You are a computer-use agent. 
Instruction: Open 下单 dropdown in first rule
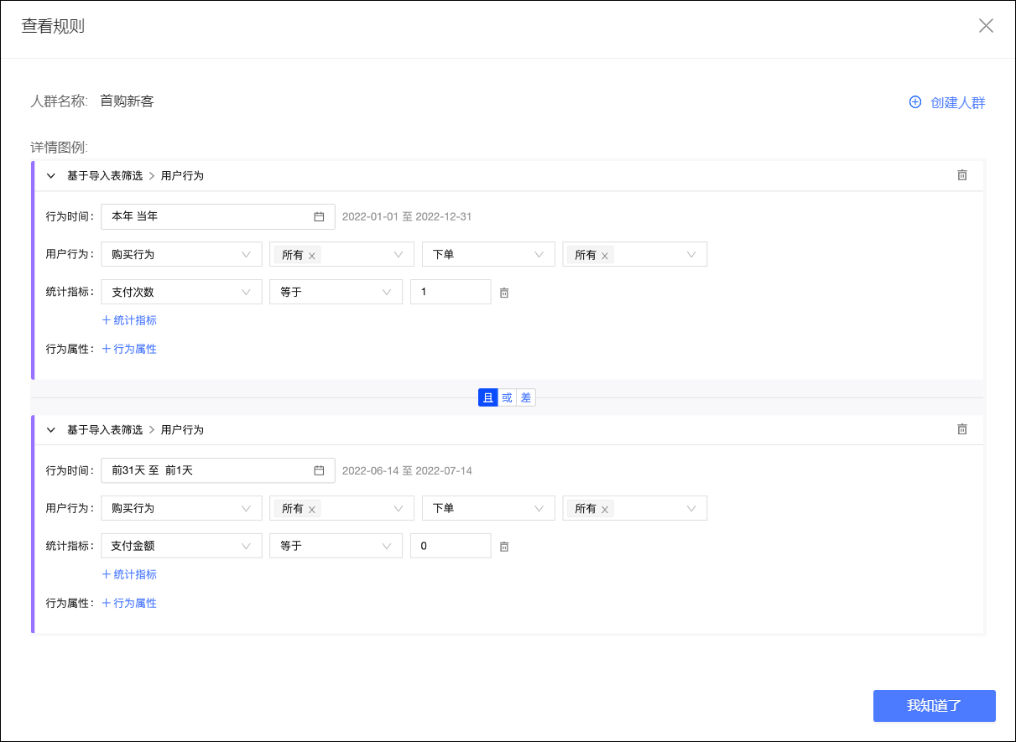(488, 254)
